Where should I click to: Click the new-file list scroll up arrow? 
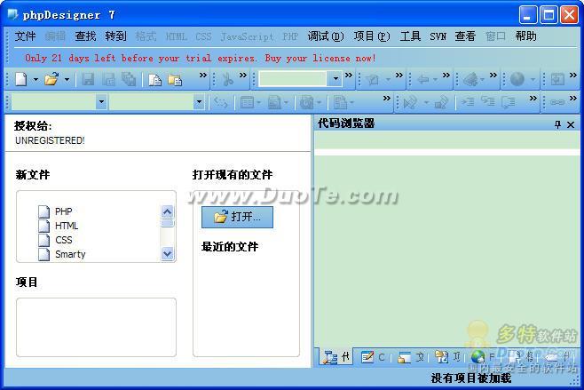pos(167,211)
